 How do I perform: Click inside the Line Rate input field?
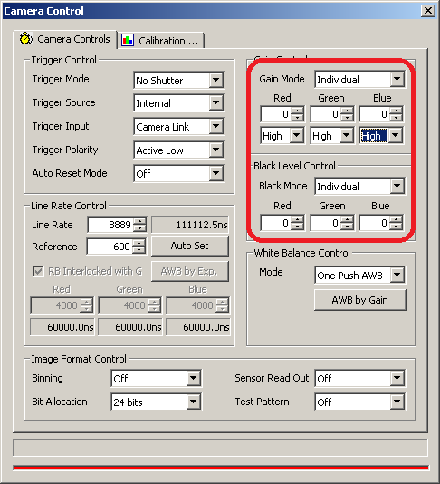pyautogui.click(x=110, y=225)
